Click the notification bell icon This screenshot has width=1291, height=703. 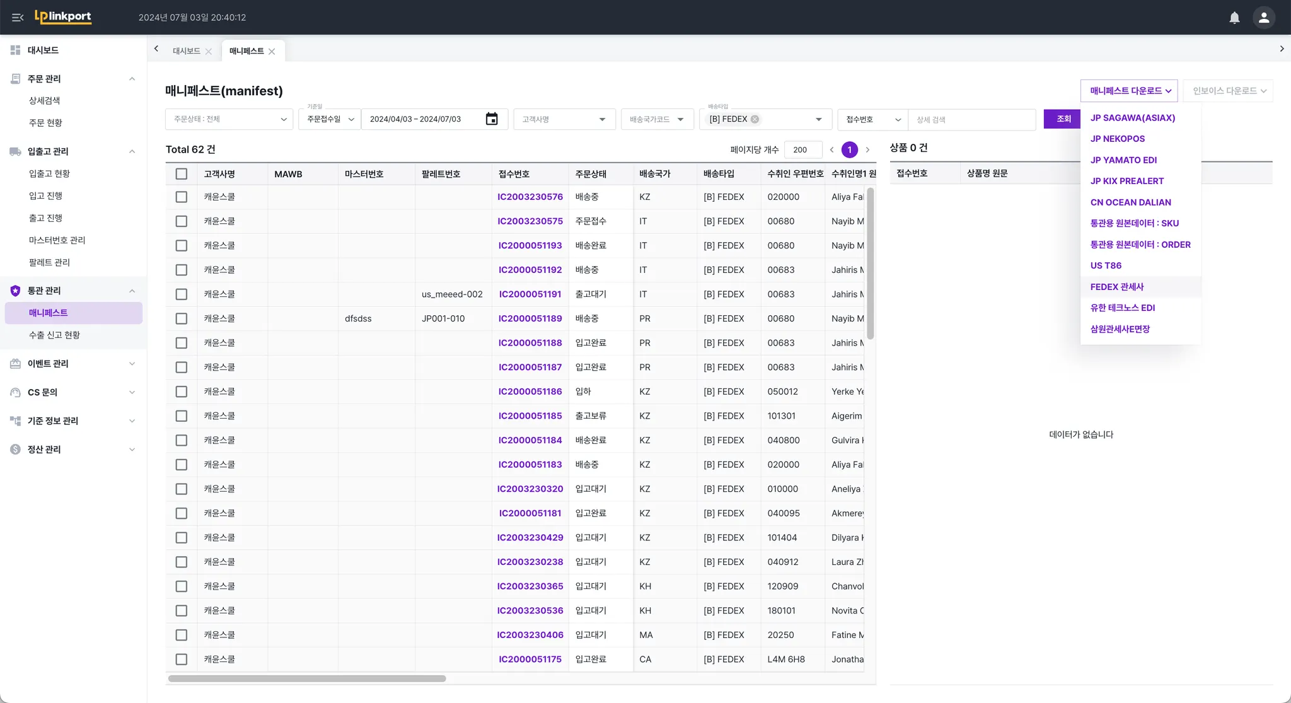(1234, 18)
